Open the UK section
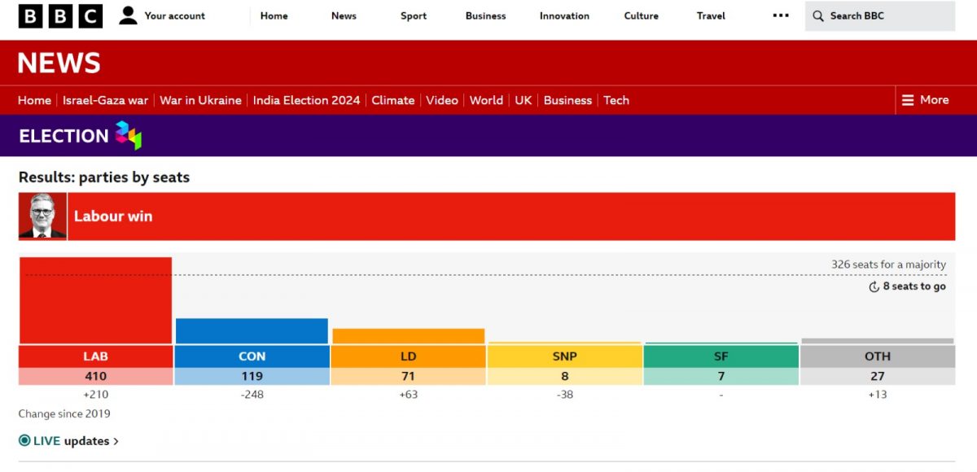 tap(523, 100)
